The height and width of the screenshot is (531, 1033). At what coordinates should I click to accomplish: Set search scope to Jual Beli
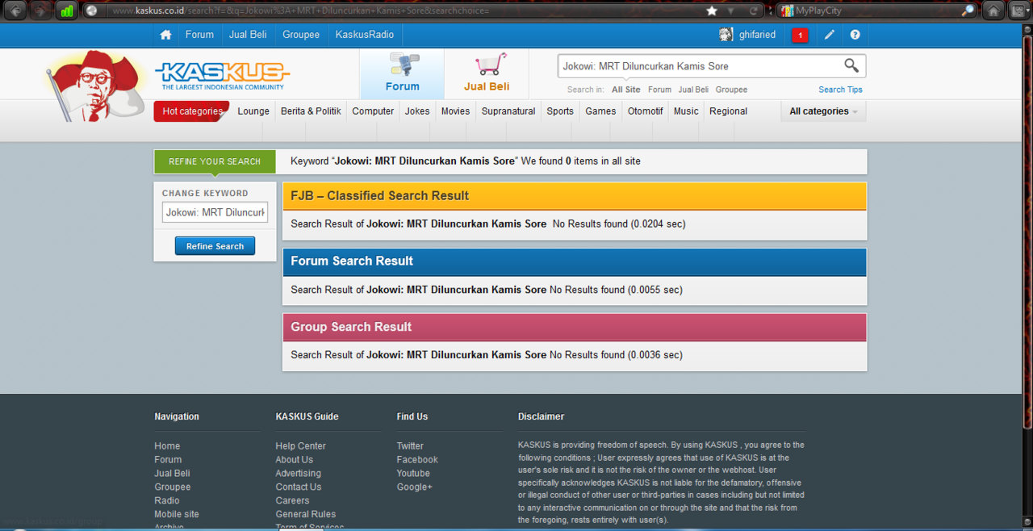click(x=693, y=90)
